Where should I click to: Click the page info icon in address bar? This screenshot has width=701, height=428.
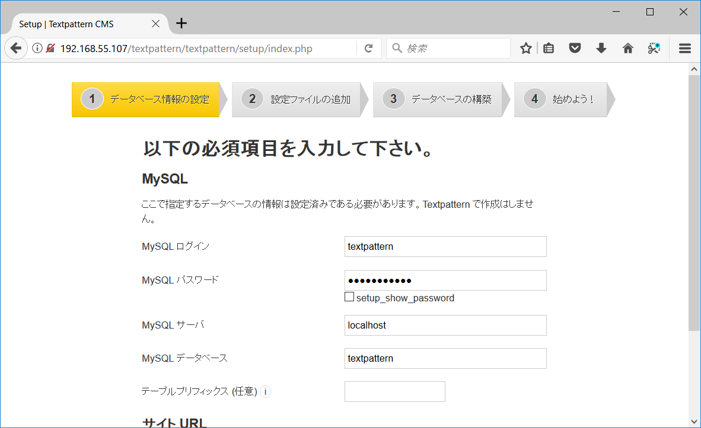coord(37,48)
